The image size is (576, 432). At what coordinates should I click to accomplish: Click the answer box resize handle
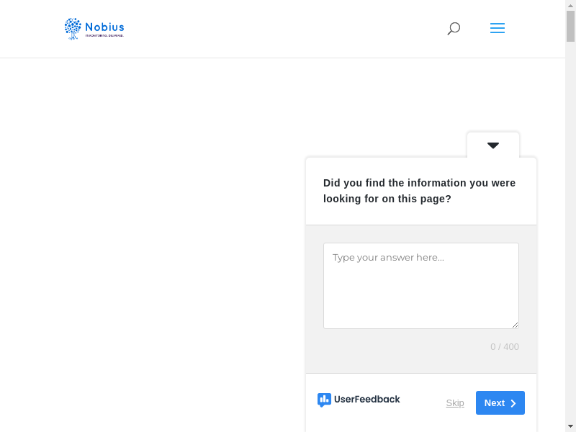[x=515, y=325]
